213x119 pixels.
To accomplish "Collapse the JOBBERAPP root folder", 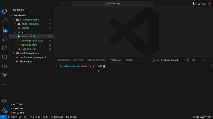I will tap(11, 16).
